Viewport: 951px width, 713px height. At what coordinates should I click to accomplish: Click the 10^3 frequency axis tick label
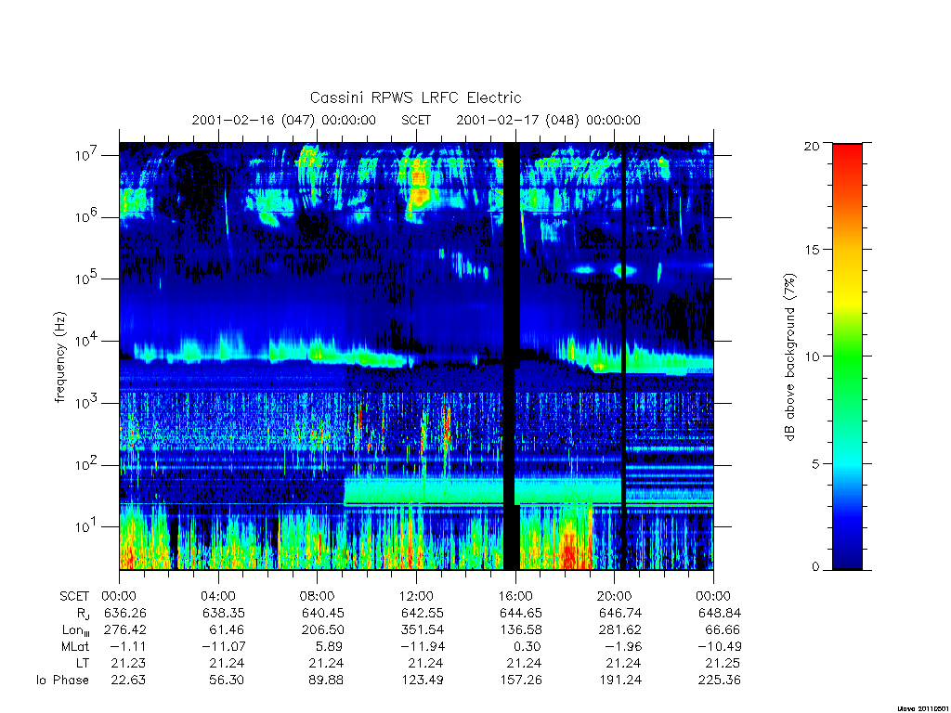click(x=86, y=403)
